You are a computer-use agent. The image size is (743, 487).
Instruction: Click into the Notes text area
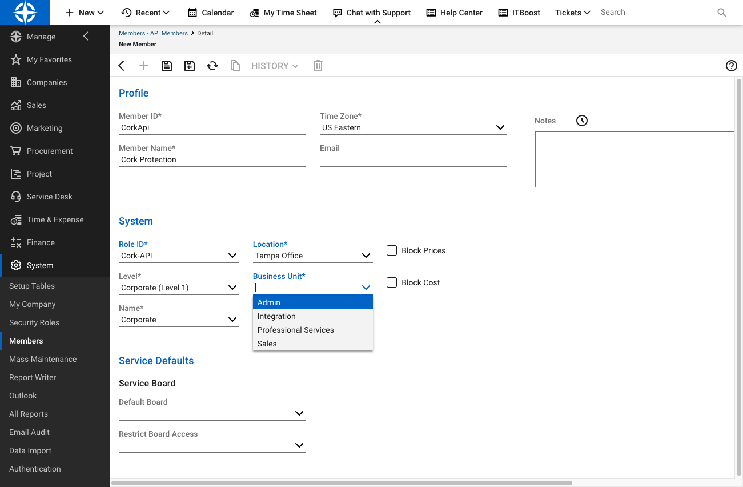[x=634, y=159]
